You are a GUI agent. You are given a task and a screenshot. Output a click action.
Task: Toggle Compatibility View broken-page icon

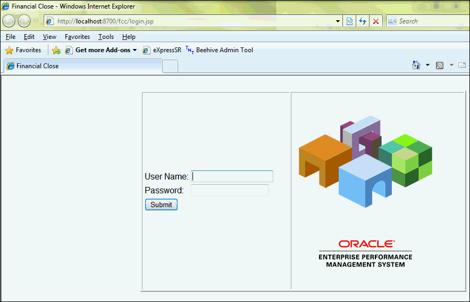coord(349,21)
